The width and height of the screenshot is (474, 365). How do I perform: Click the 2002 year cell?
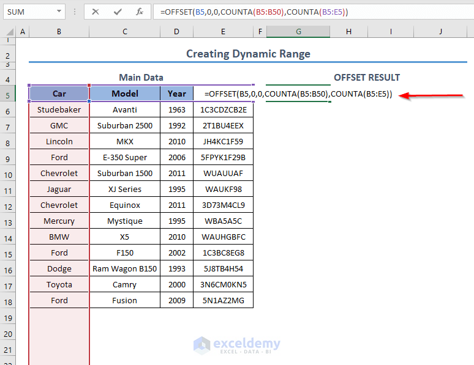pyautogui.click(x=177, y=253)
